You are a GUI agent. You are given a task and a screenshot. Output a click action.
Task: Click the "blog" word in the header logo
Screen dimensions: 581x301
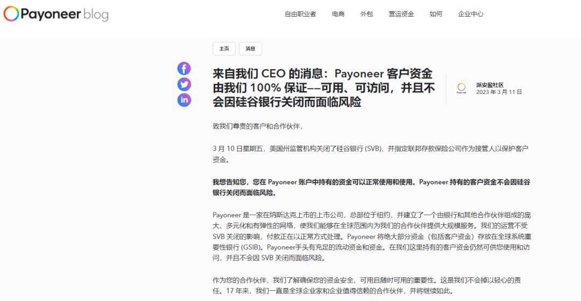click(96, 14)
